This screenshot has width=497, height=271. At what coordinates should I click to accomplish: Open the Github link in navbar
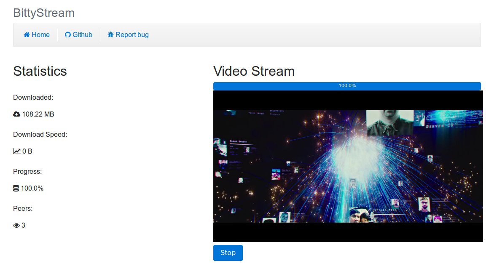click(78, 35)
